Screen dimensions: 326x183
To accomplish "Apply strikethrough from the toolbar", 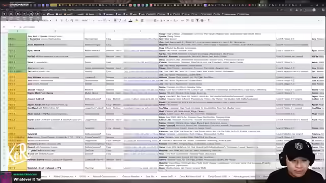I will [x=125, y=20].
